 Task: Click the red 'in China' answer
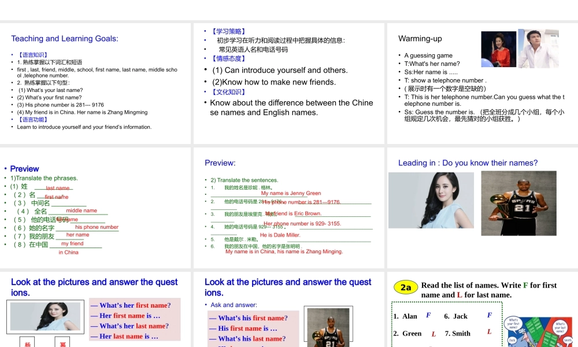pos(68,253)
